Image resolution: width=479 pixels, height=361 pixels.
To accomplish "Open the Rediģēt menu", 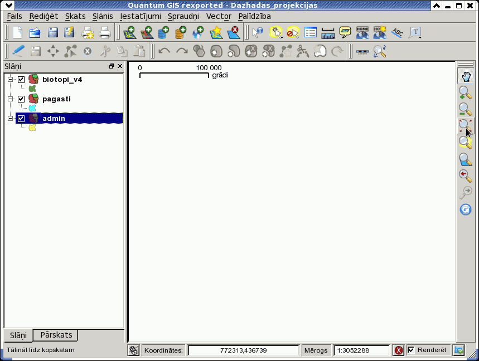I will 43,16.
